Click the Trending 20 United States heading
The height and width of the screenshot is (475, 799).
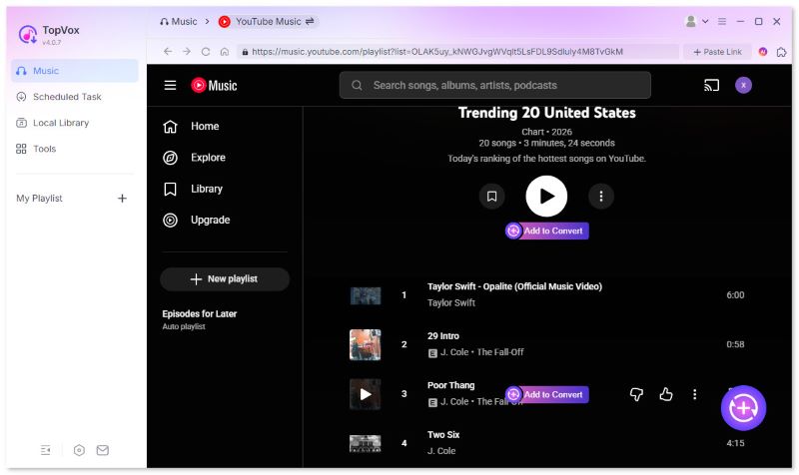click(546, 113)
